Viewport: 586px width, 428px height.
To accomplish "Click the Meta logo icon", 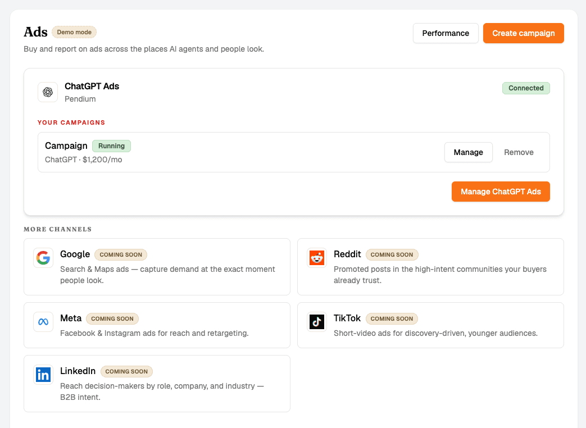I will tap(43, 322).
